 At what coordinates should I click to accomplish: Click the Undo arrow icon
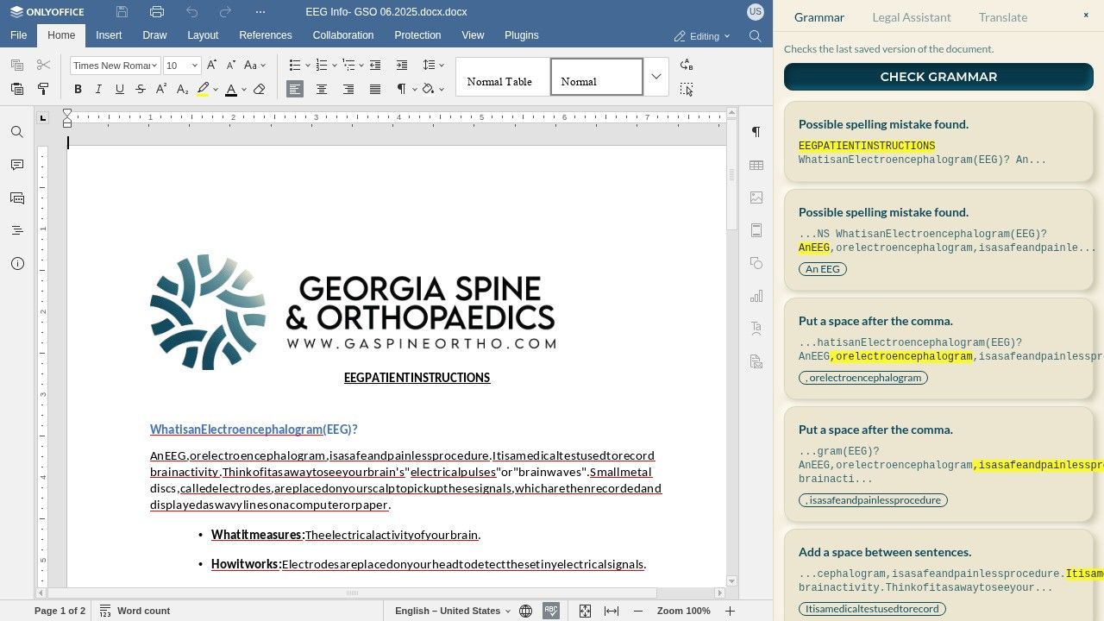(x=191, y=12)
